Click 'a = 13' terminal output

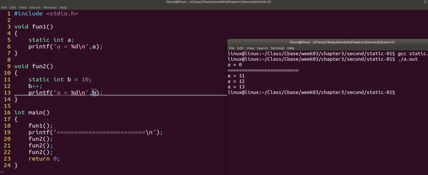tap(236, 87)
